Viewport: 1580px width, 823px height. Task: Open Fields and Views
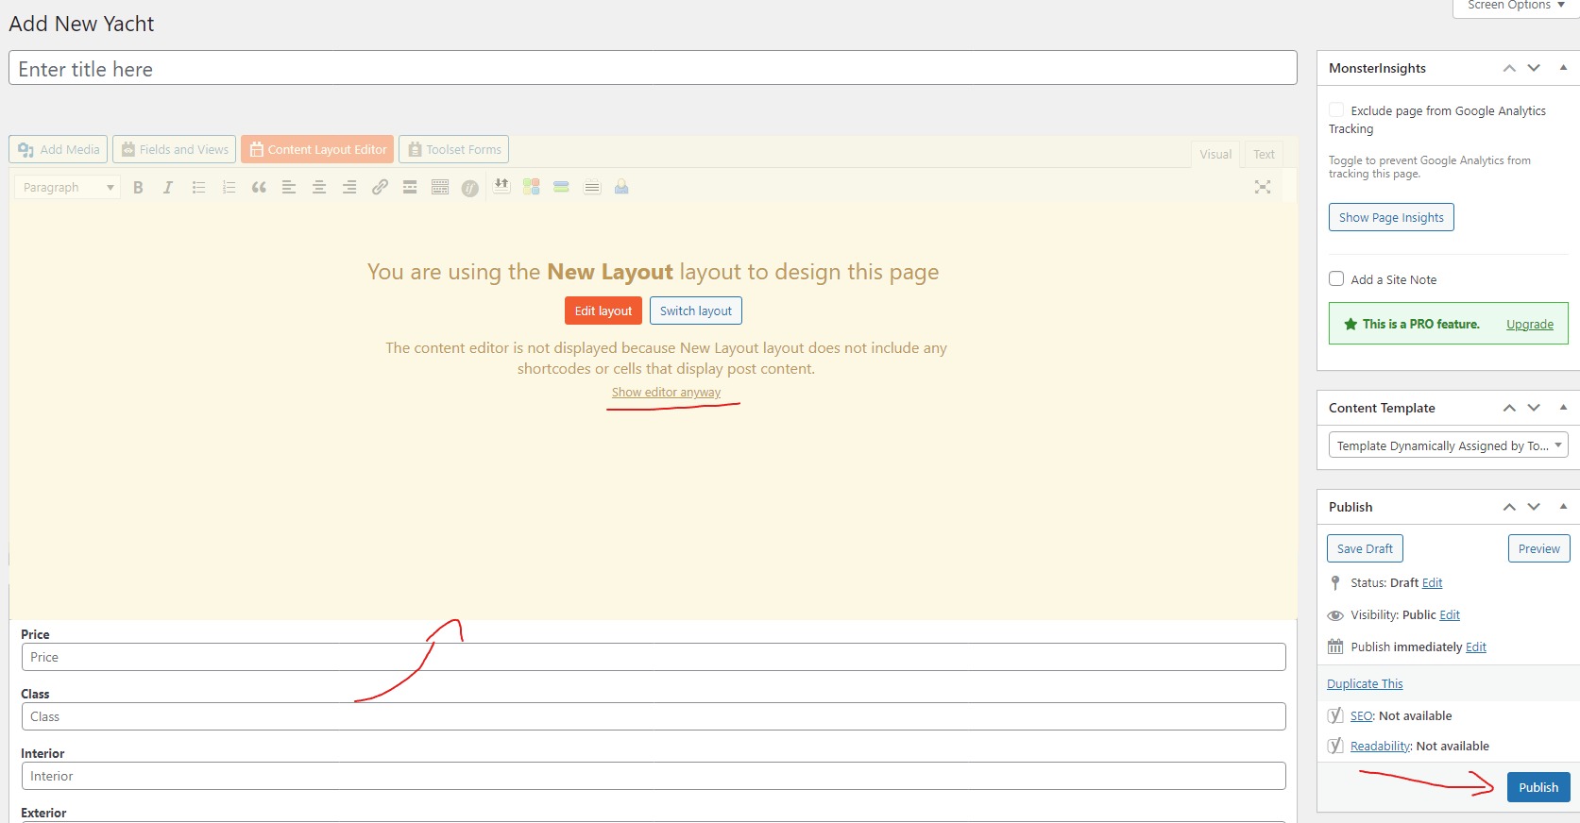(175, 149)
